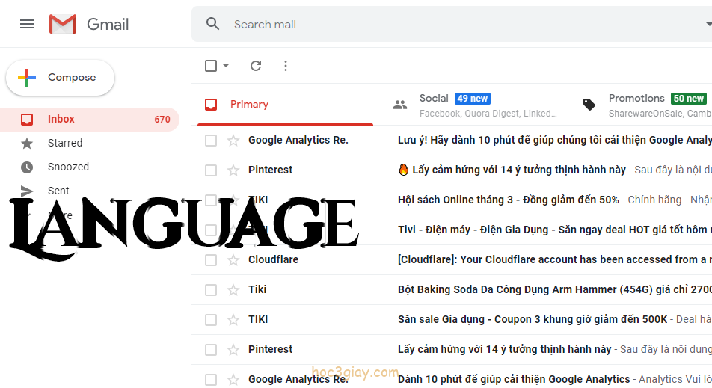Switch to the Promotions tab
This screenshot has height=388, width=712.
645,105
